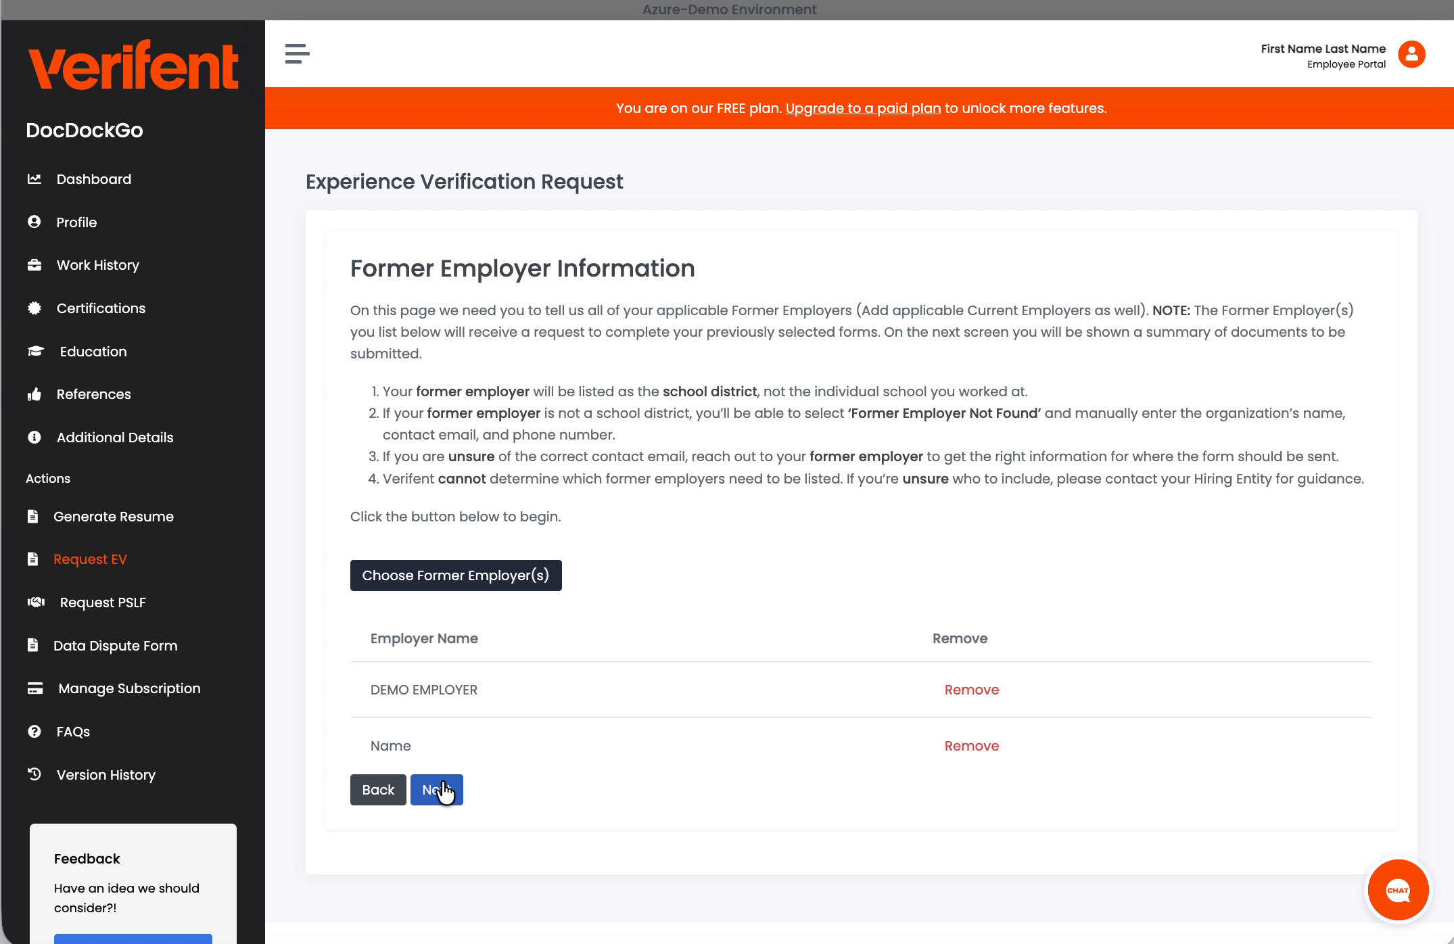Follow the Upgrade to a paid plan link
This screenshot has height=944, width=1454.
pos(863,108)
